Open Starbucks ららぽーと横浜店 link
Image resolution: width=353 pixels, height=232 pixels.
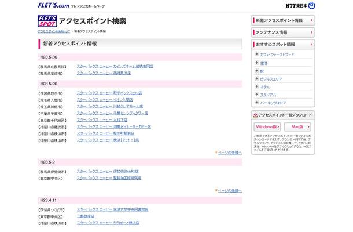[x=108, y=223]
